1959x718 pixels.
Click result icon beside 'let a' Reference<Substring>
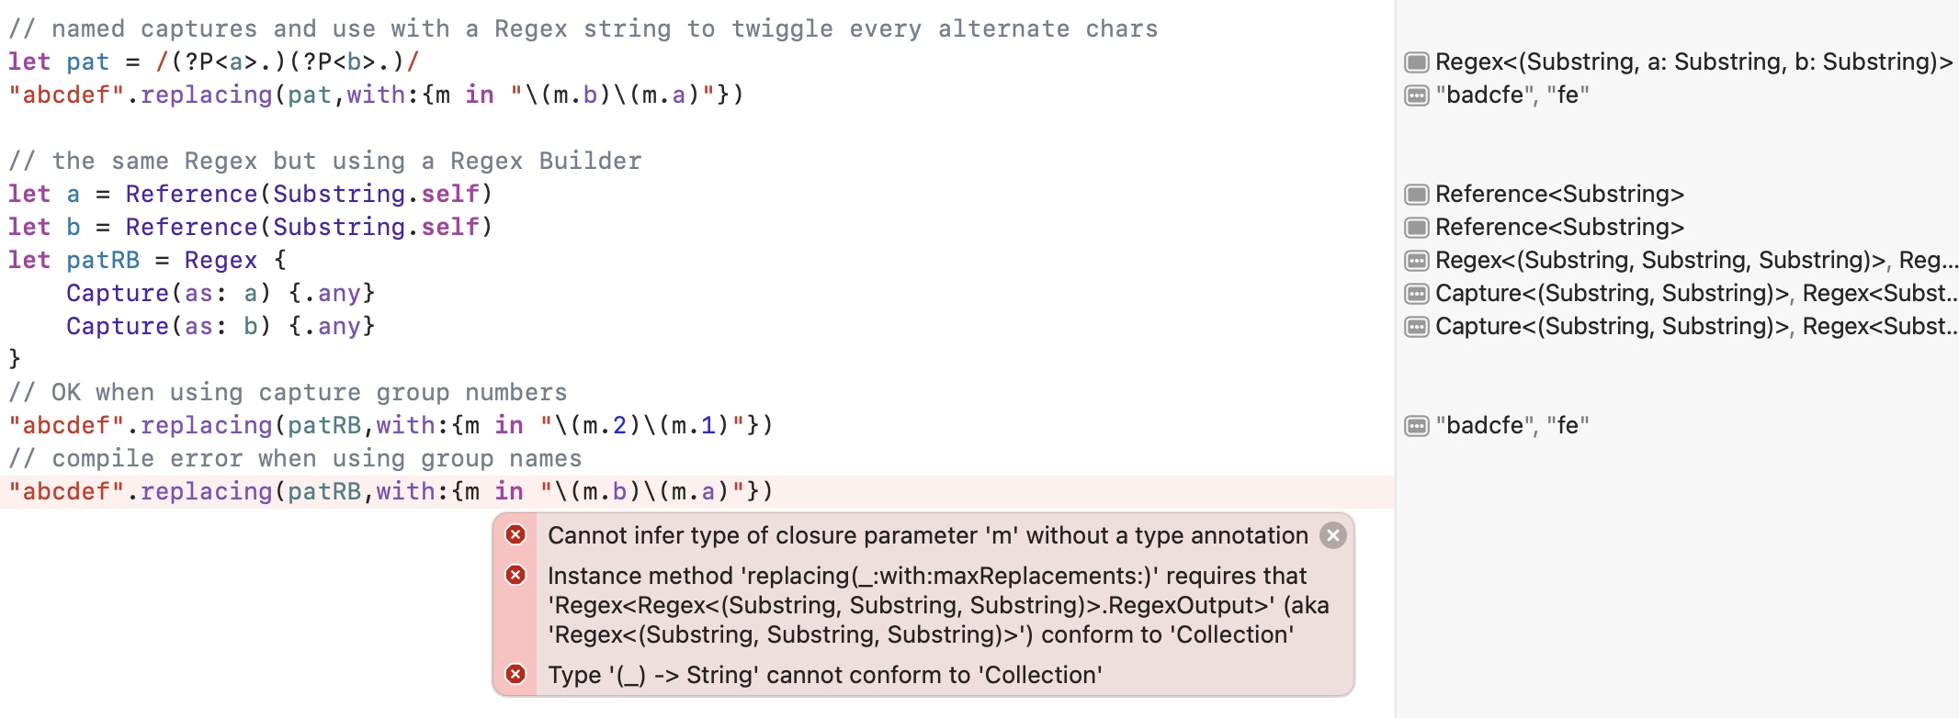pyautogui.click(x=1417, y=195)
